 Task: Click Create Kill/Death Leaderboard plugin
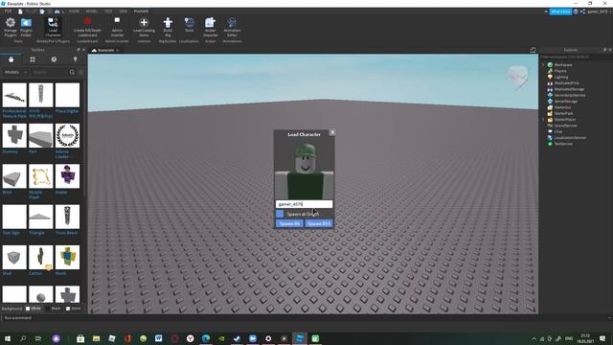87,27
